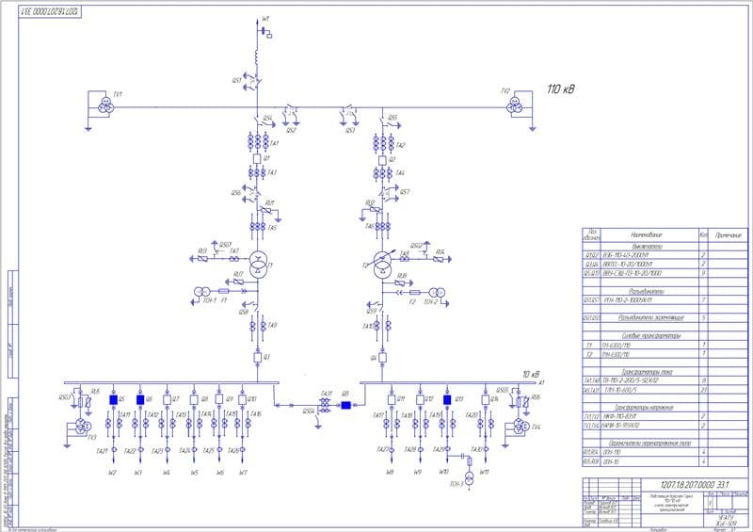Click the blue-filled Q6 breaker
753x532 pixels.
click(x=140, y=400)
